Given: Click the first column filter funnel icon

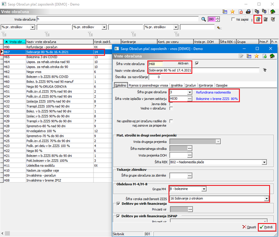Looking at the screenshot, I should coord(4,34).
